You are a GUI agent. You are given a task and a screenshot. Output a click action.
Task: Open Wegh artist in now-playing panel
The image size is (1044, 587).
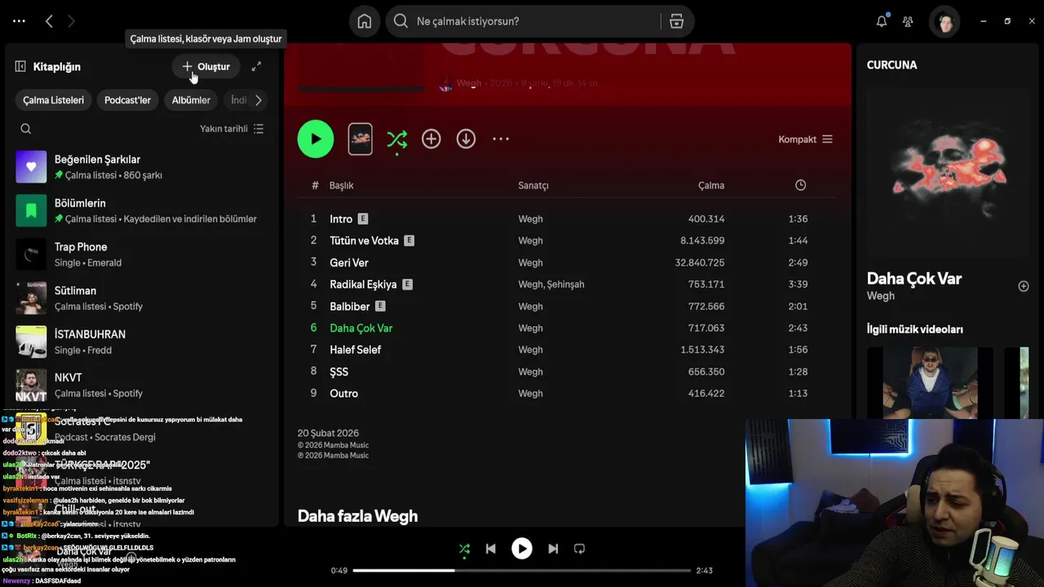[x=880, y=296]
